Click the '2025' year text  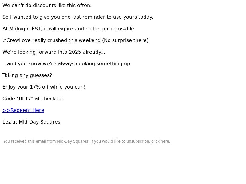(x=75, y=52)
